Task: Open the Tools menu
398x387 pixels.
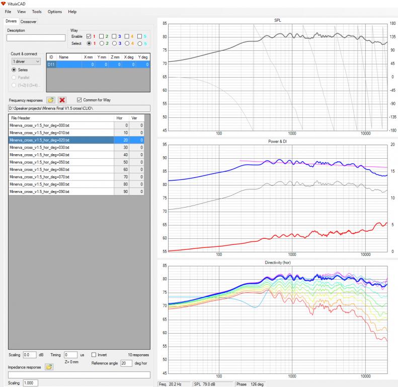Action: tap(37, 12)
